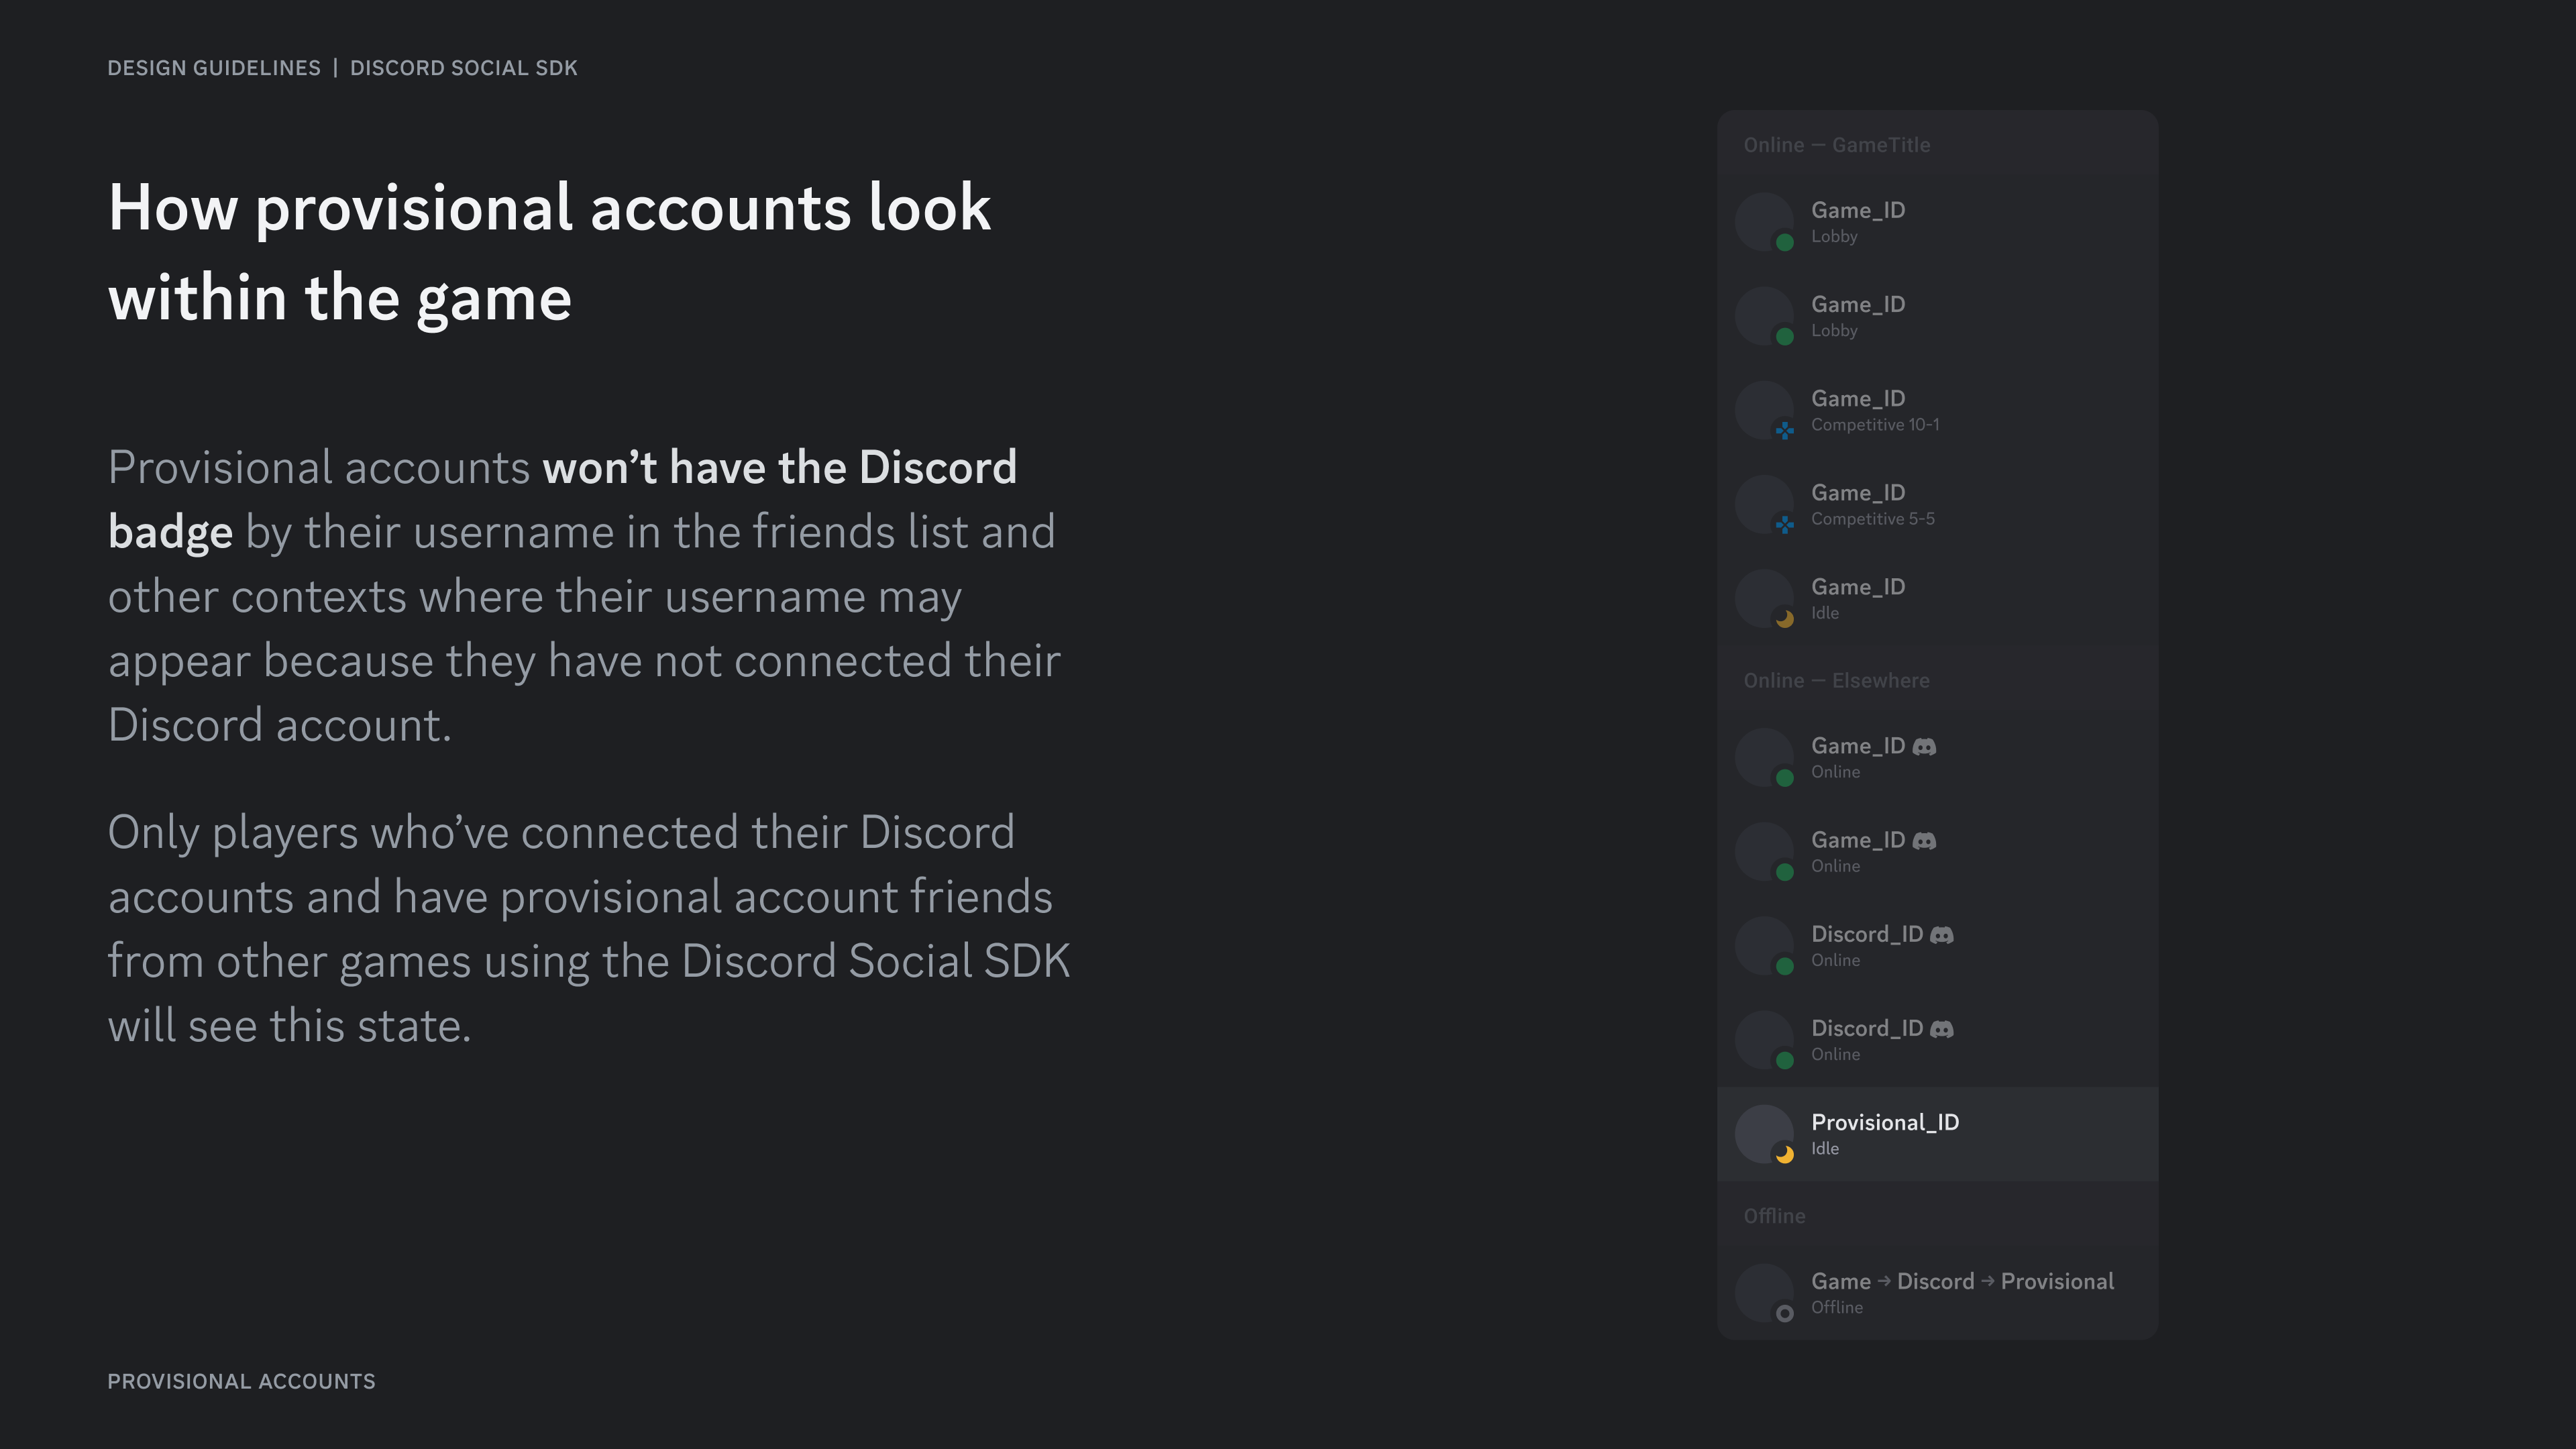The image size is (2576, 1449).
Task: Select the green online status dot for Game_ID Lobby
Action: coord(1784,243)
